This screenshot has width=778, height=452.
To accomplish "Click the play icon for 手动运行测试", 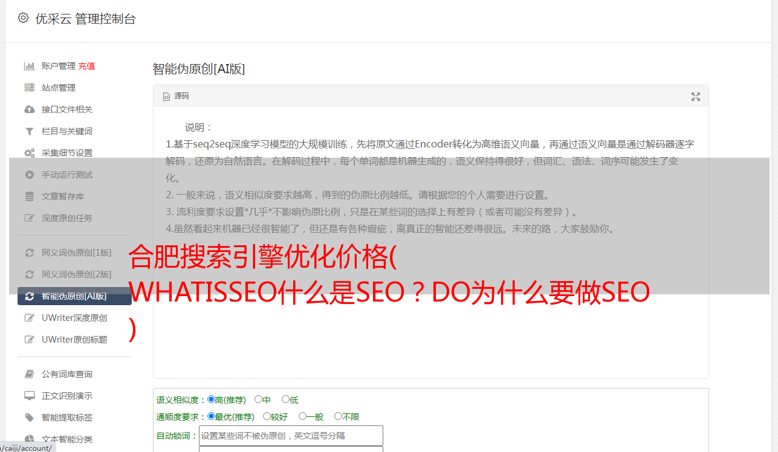I will pyautogui.click(x=29, y=175).
